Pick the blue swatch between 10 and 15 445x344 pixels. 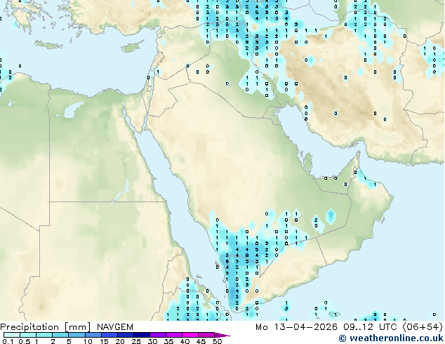pos(93,335)
